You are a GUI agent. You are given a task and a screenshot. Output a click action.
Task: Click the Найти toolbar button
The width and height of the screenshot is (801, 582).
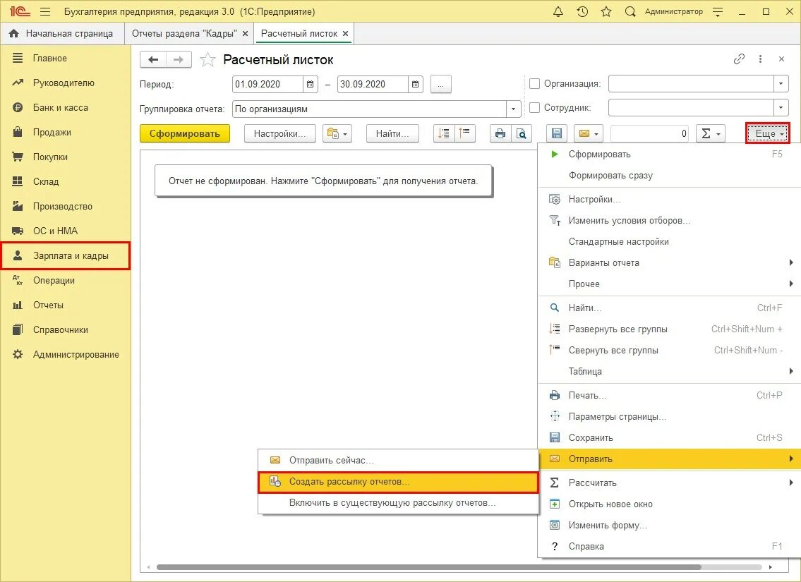point(392,133)
